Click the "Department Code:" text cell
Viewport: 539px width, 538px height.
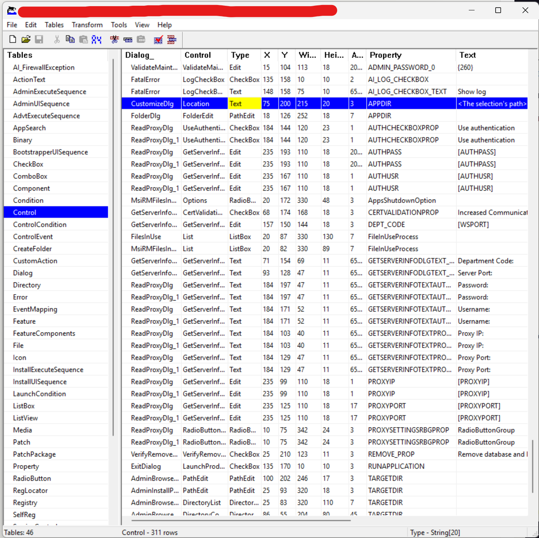tap(492, 261)
